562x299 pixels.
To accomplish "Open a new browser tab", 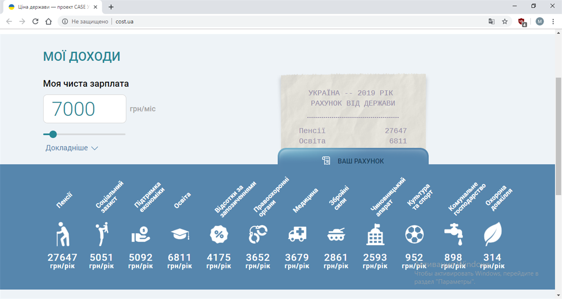I will (111, 7).
